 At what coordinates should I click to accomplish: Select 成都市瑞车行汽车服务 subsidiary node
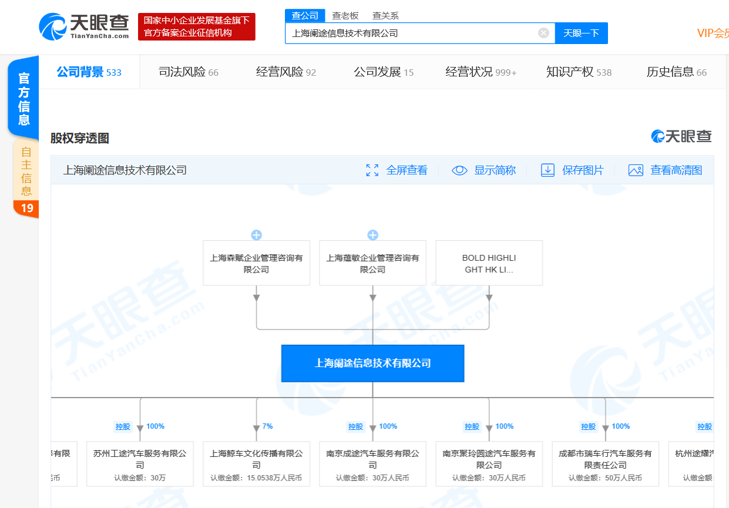coord(605,465)
